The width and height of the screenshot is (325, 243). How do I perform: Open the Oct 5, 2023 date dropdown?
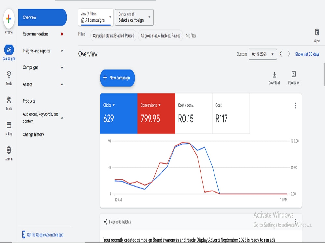(263, 54)
